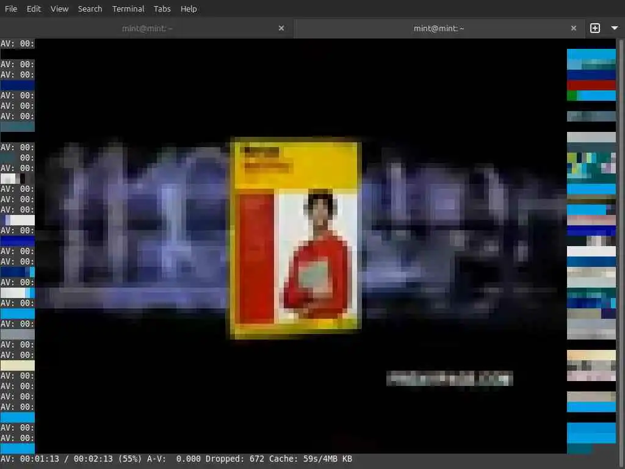Click the Cache: 59s/4MB status text
Screen dimensions: 625x469
tap(303, 459)
